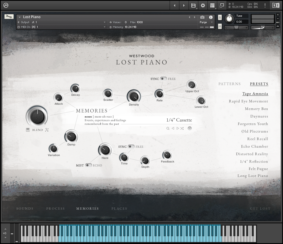
Task: Load next sample with right triangle
Action: pos(178,128)
